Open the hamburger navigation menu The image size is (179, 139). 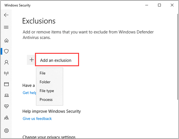click(x=6, y=27)
